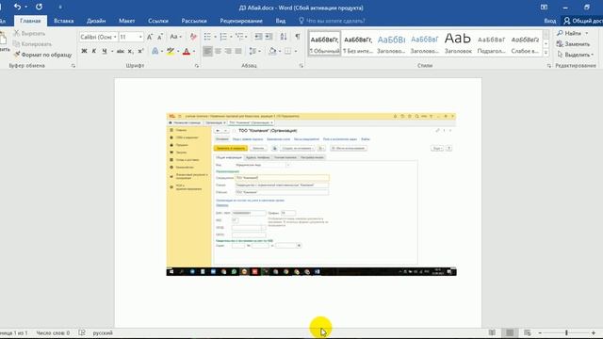Activate Format Painter (Формат по образцу)
The width and height of the screenshot is (603, 339).
(42, 55)
